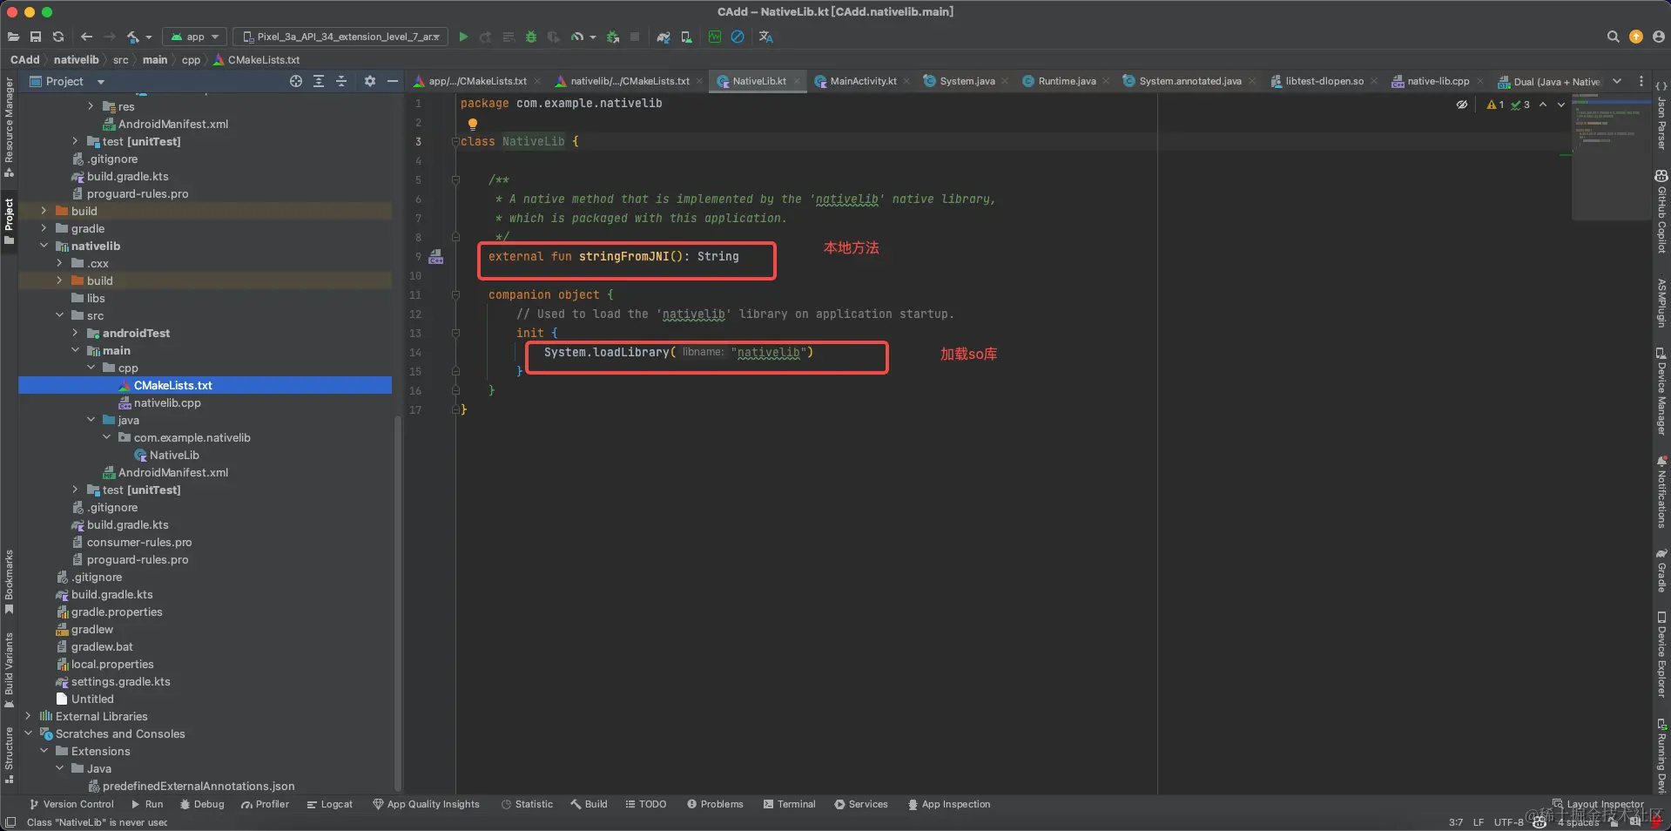This screenshot has width=1671, height=831.
Task: Click the nativelib breadcrumb in the navigation bar
Action: (x=77, y=60)
